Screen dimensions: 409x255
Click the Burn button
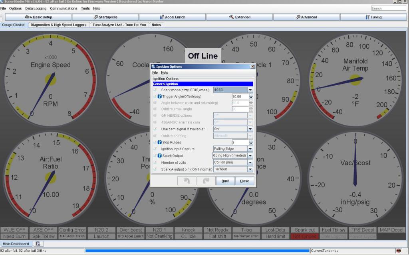click(225, 181)
